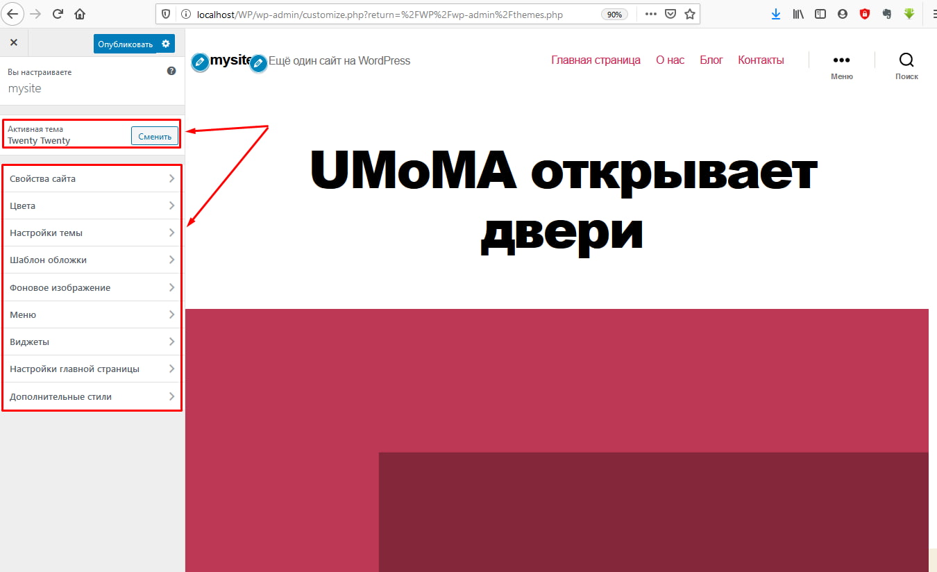Screen dimensions: 937x572
Task: Open the Firefox downloads arrow
Action: point(775,14)
